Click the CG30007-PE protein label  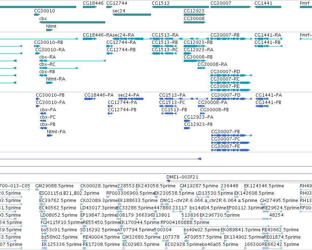click(225, 146)
